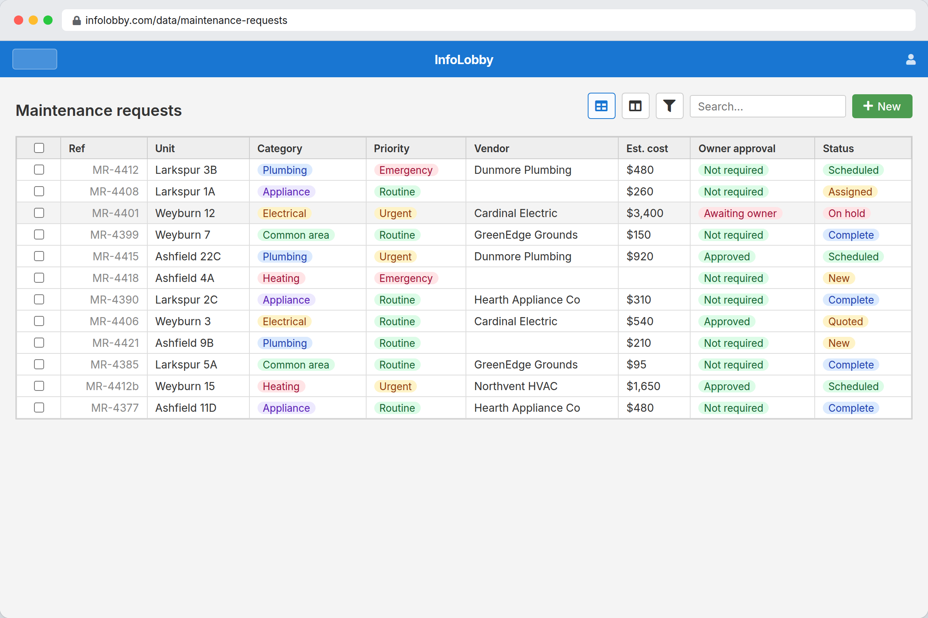
Task: Create a new maintenance request
Action: click(x=882, y=106)
